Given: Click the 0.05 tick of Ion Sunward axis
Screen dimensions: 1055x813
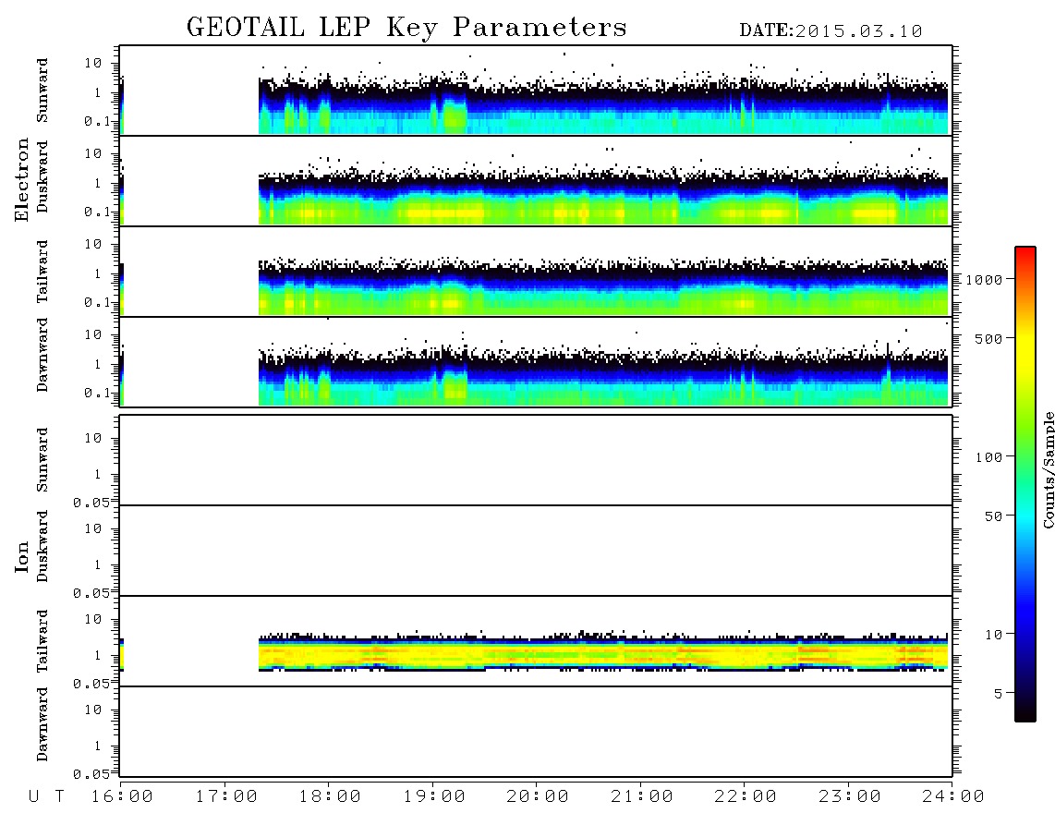Looking at the screenshot, I should click(x=91, y=503).
